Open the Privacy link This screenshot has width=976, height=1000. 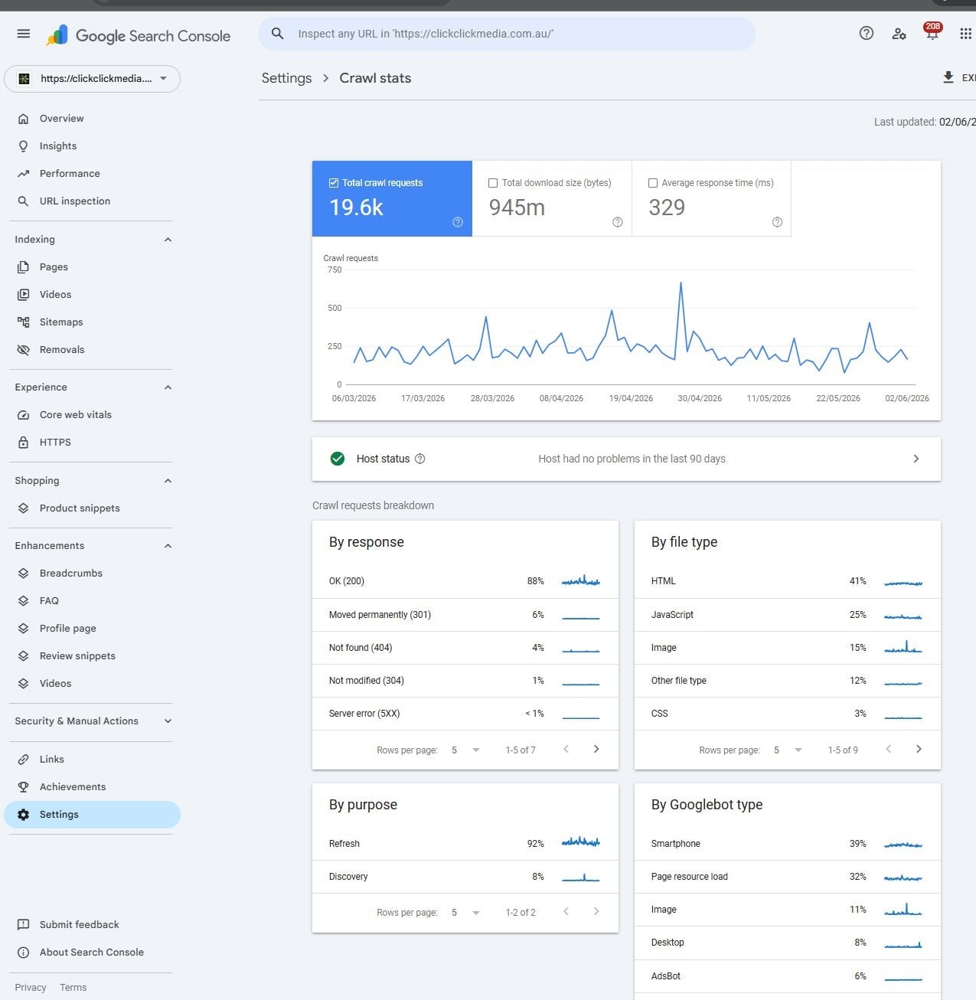coord(31,988)
